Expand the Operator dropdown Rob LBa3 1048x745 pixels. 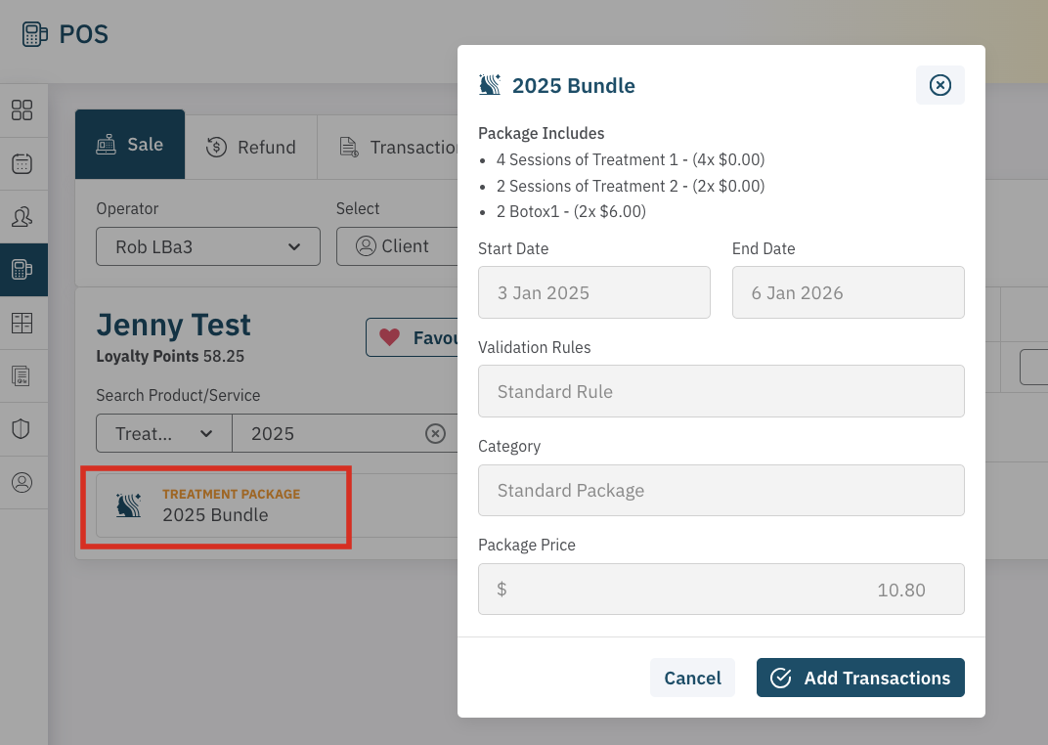pos(207,246)
